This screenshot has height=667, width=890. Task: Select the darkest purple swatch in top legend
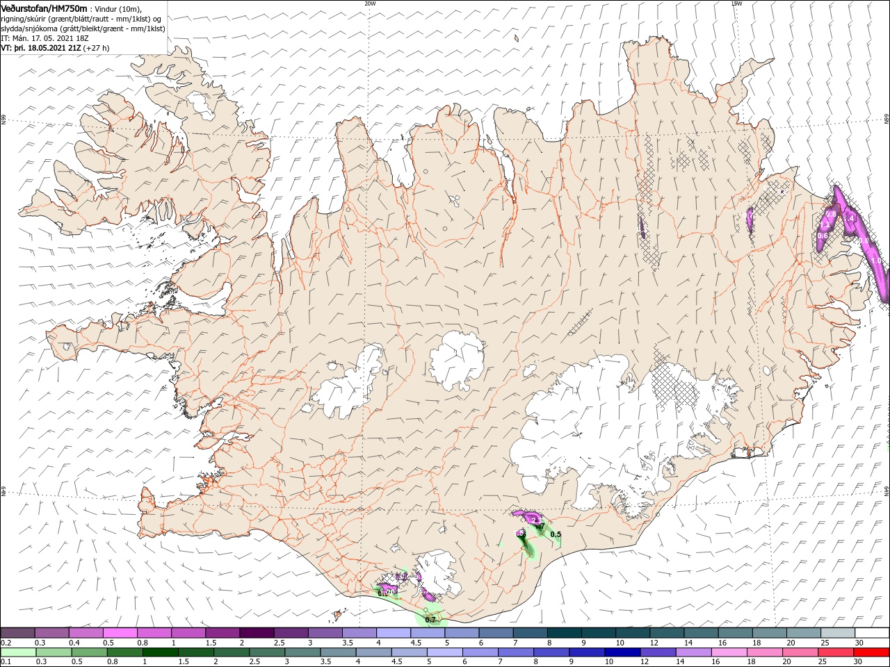[256, 633]
